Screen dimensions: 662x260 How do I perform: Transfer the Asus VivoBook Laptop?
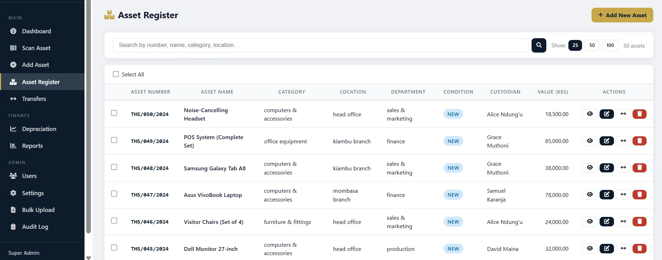point(623,194)
